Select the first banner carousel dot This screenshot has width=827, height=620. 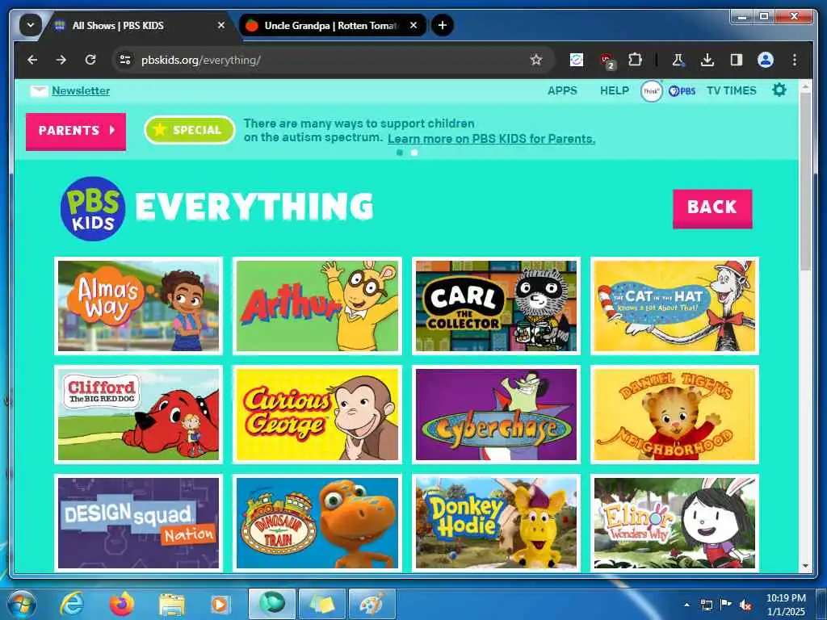pos(400,153)
